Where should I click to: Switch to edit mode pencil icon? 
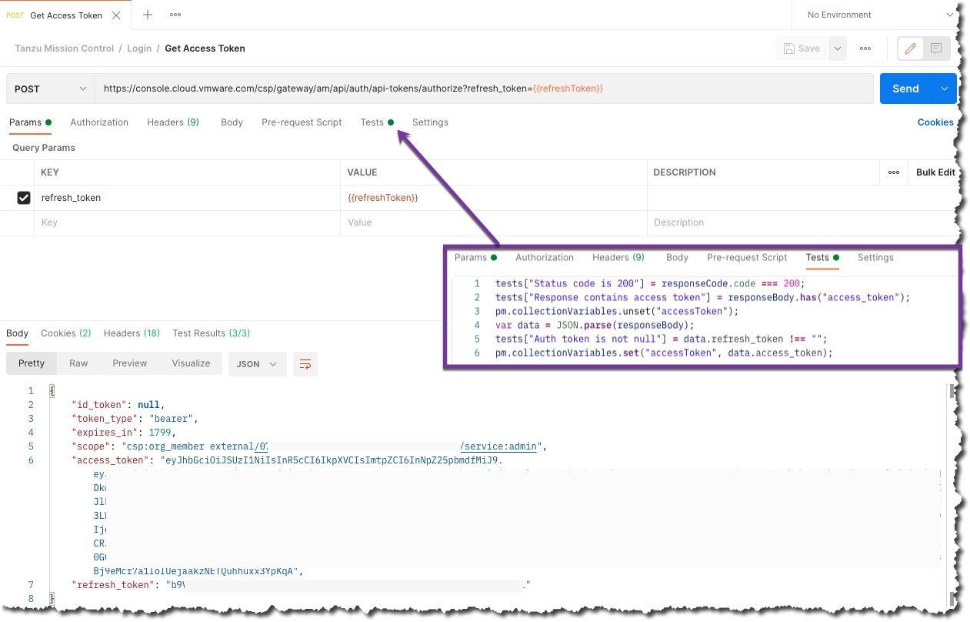pyautogui.click(x=911, y=48)
